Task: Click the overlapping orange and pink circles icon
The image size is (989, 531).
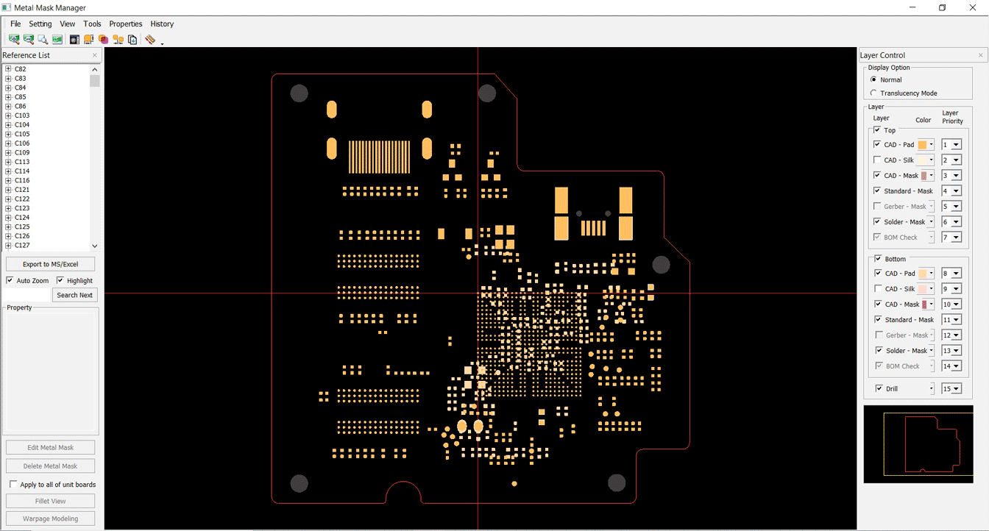Action: pyautogui.click(x=104, y=39)
